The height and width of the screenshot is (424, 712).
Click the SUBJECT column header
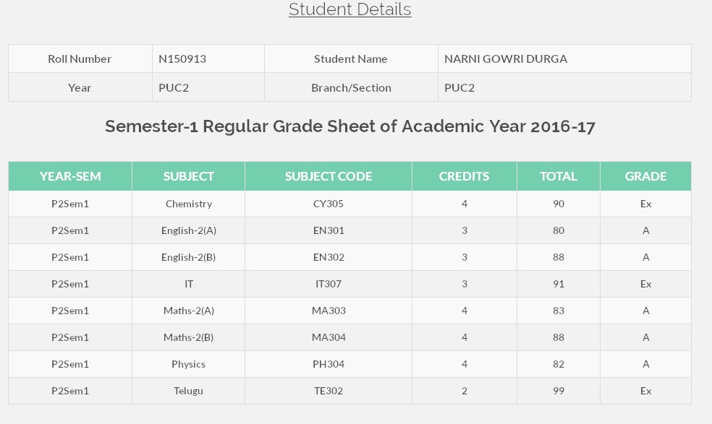click(188, 176)
